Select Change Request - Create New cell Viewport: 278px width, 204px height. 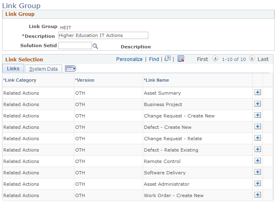pos(179,116)
